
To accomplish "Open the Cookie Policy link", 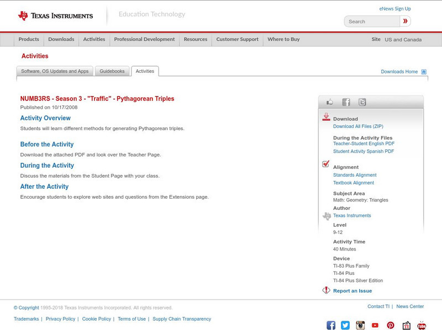I will 96,319.
